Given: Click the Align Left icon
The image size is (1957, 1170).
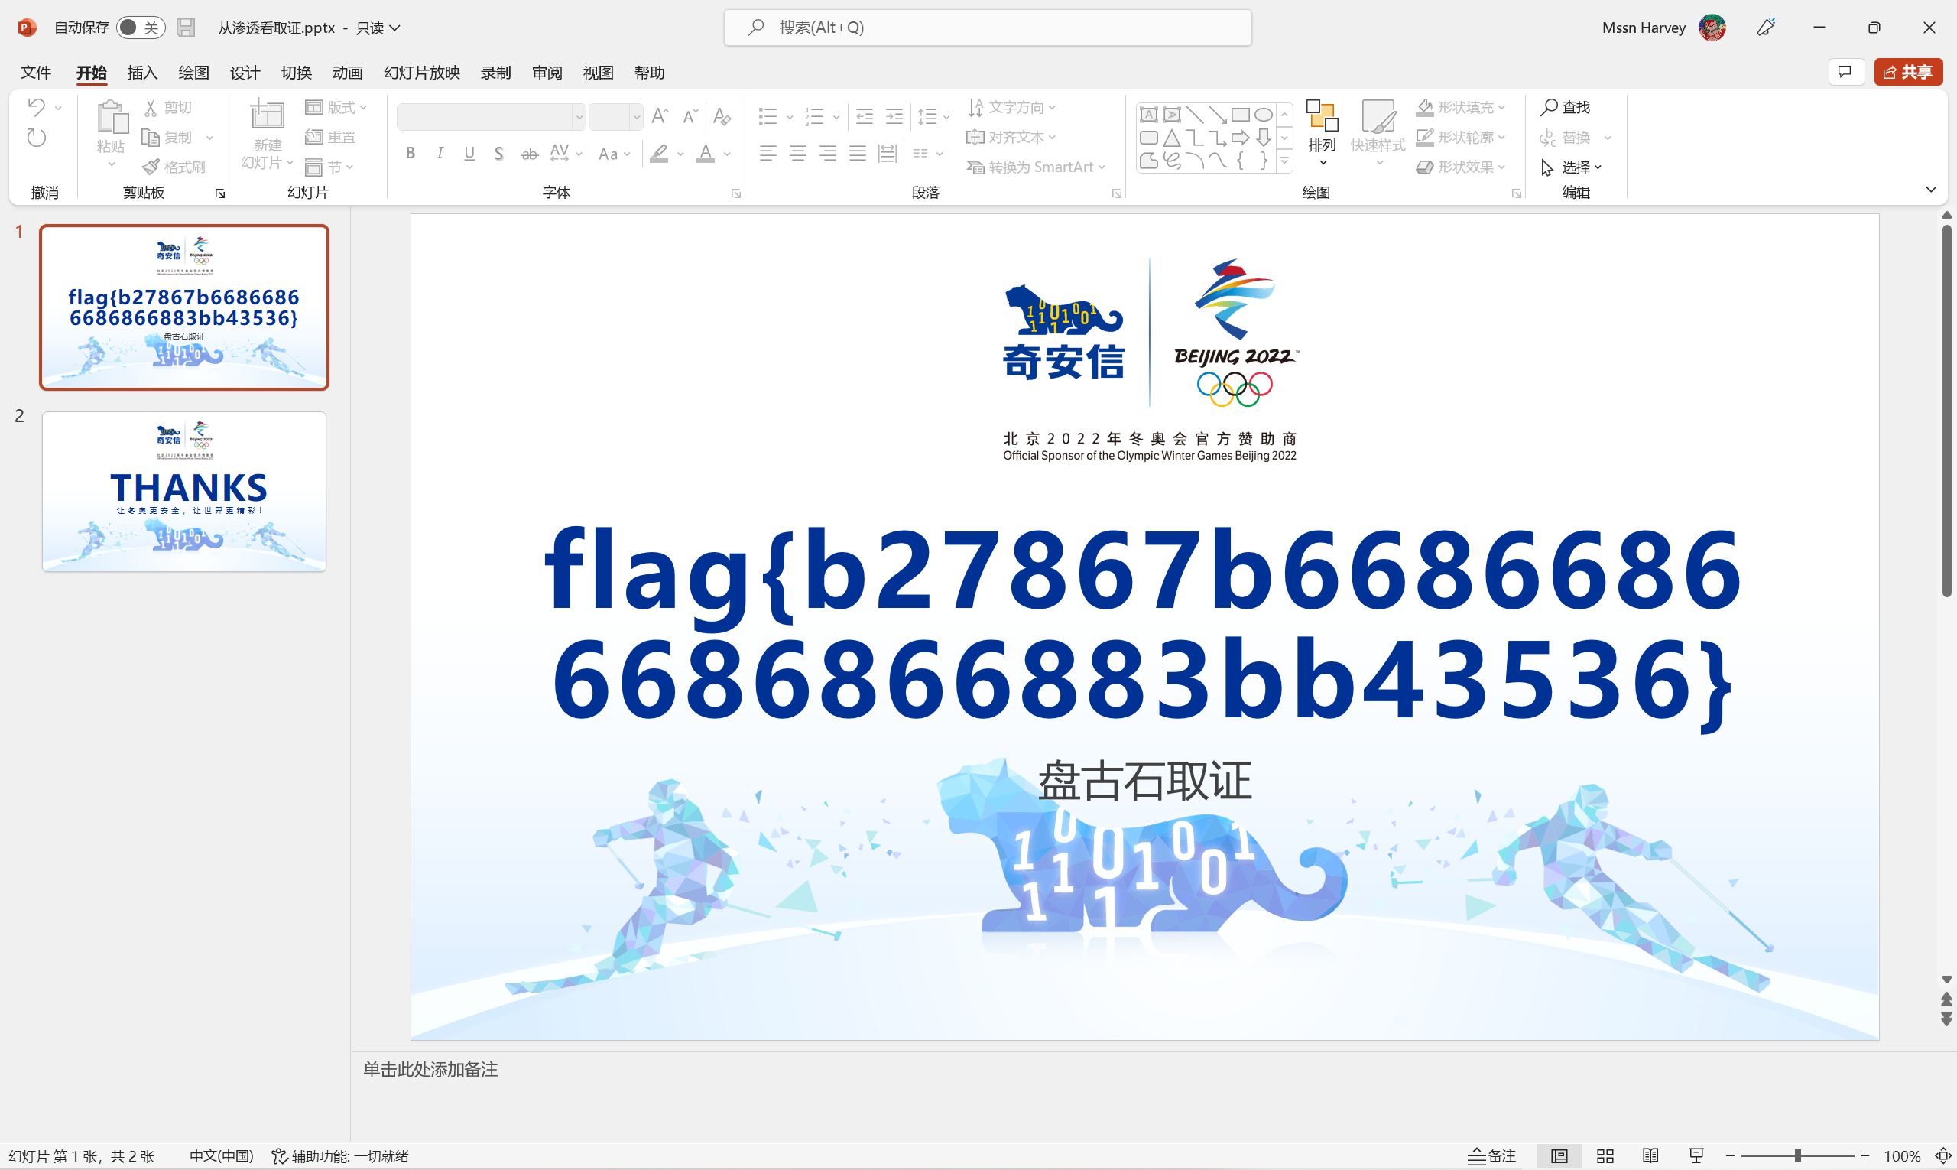Looking at the screenshot, I should point(768,154).
